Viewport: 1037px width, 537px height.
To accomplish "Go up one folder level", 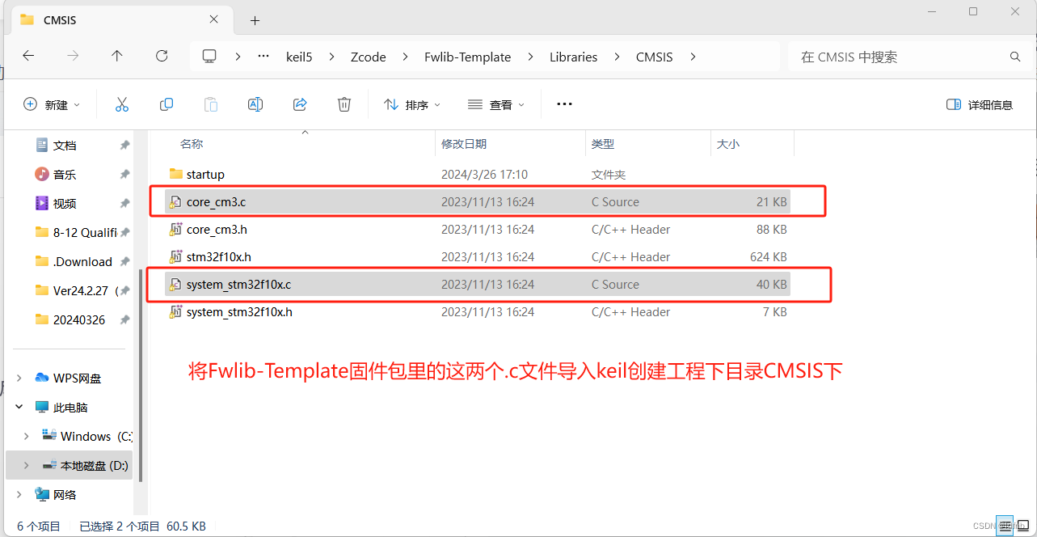I will tap(117, 56).
